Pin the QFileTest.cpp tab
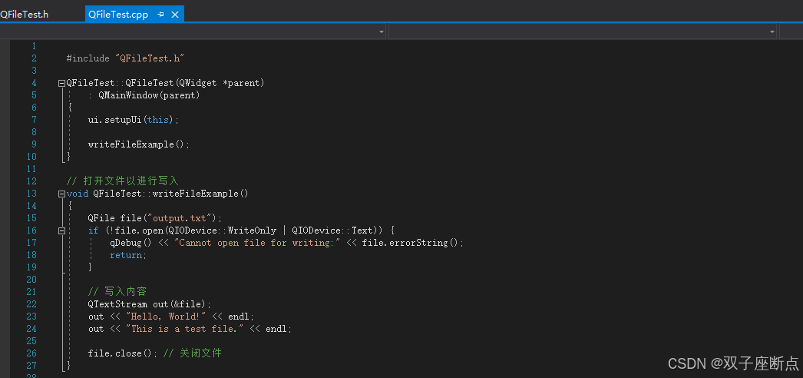 160,15
